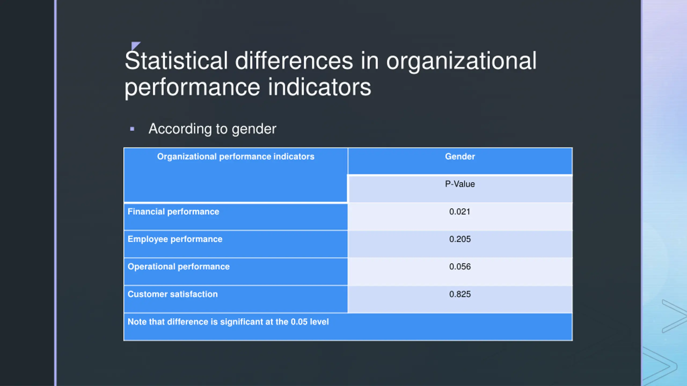Image resolution: width=687 pixels, height=386 pixels.
Task: Click the 'Gender' column header
Action: coord(460,157)
